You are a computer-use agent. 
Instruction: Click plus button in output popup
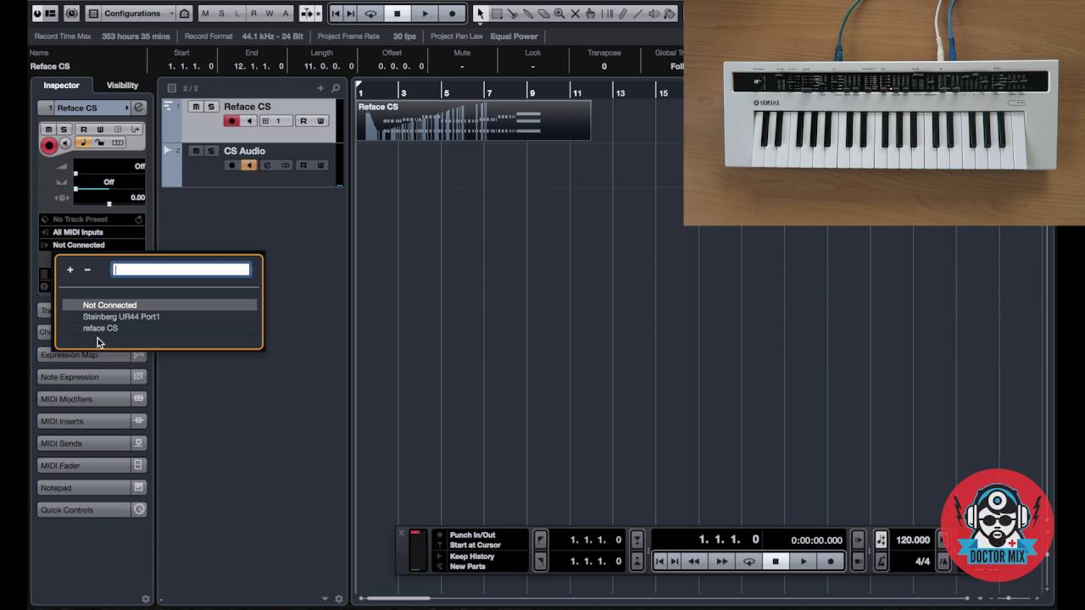[x=70, y=269]
